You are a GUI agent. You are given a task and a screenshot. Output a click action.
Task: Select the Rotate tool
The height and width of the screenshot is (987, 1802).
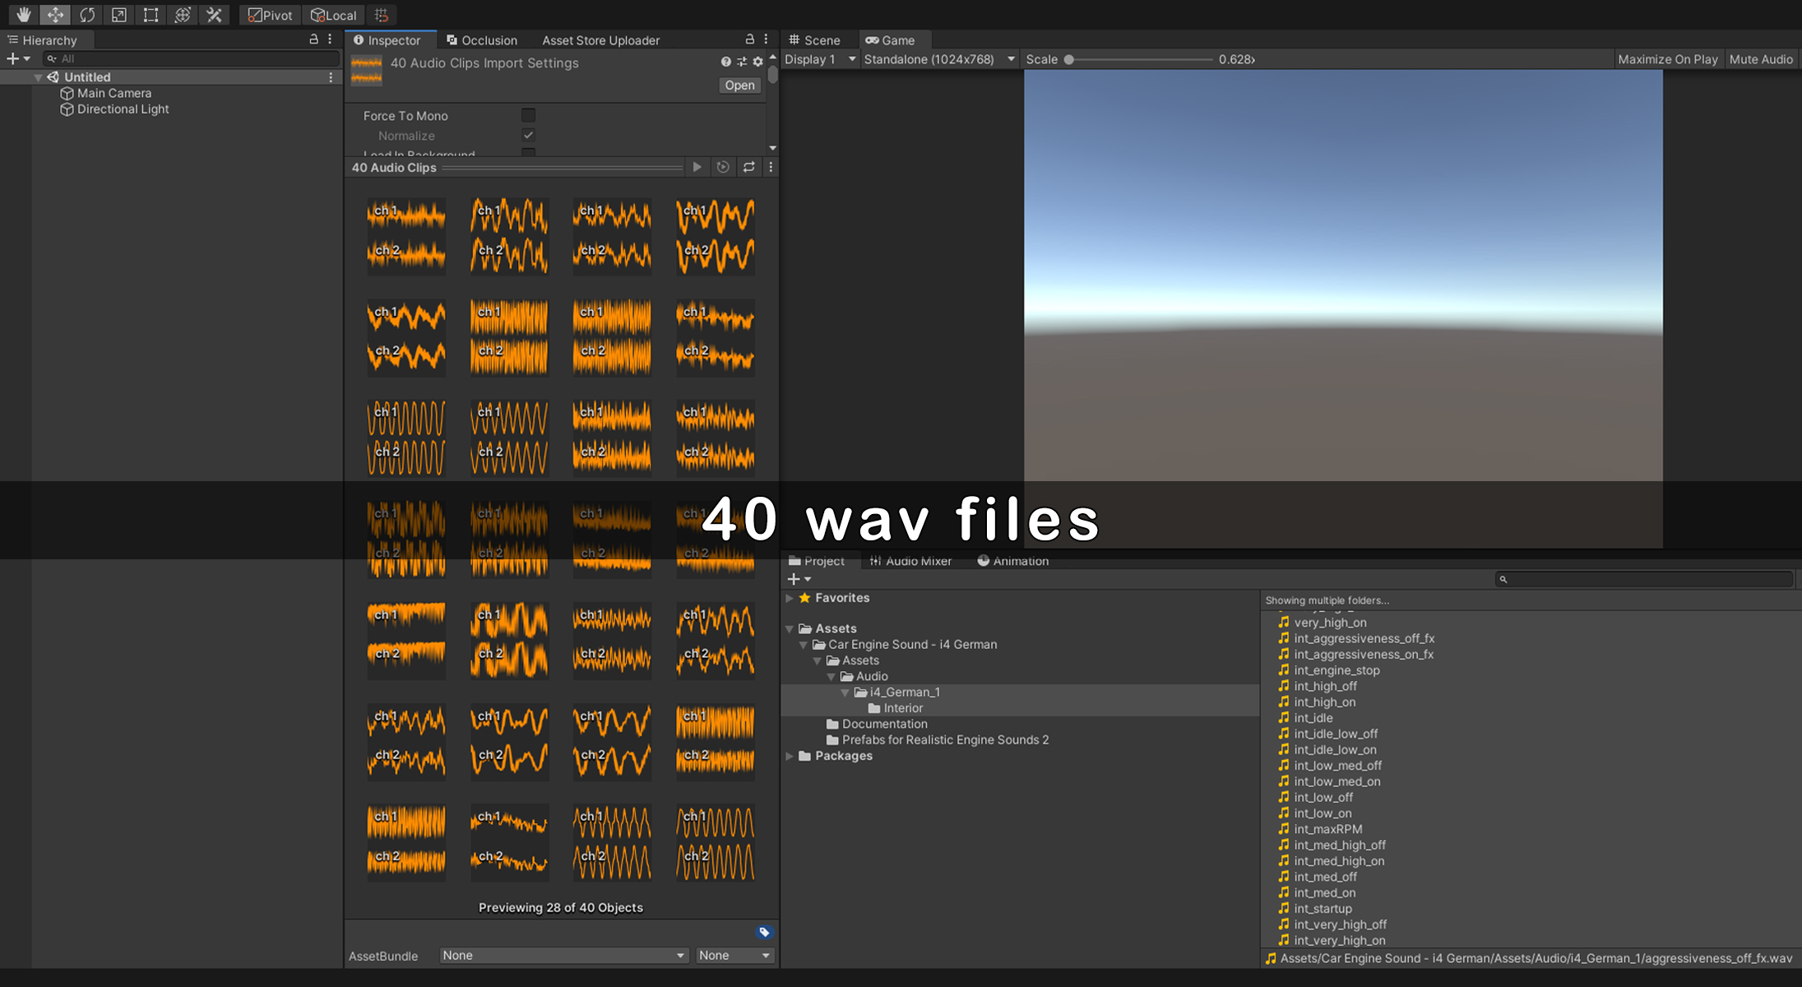coord(87,15)
